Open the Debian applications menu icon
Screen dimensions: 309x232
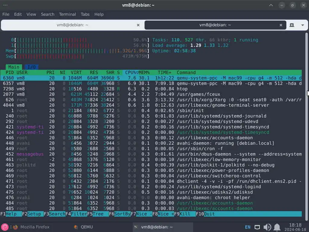click(x=5, y=227)
